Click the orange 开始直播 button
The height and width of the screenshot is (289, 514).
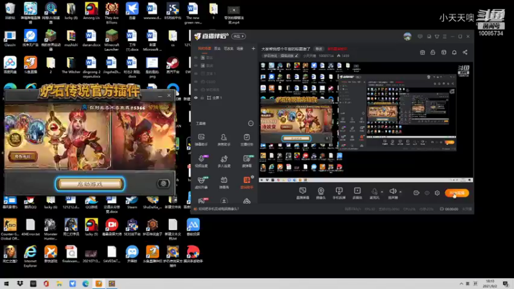pos(457,193)
